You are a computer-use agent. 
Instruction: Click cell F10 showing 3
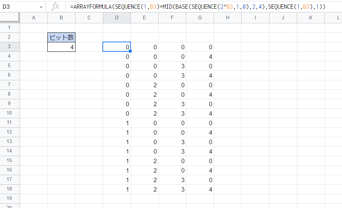point(172,113)
